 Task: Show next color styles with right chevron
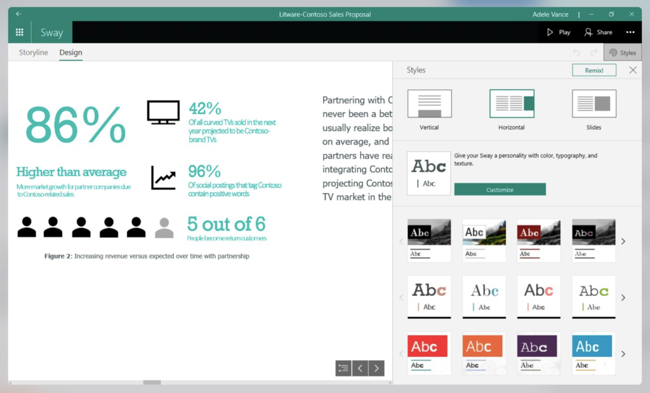click(623, 354)
